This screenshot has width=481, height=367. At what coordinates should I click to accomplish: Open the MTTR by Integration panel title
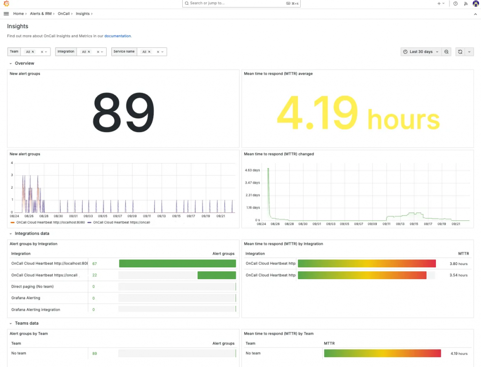pyautogui.click(x=283, y=244)
